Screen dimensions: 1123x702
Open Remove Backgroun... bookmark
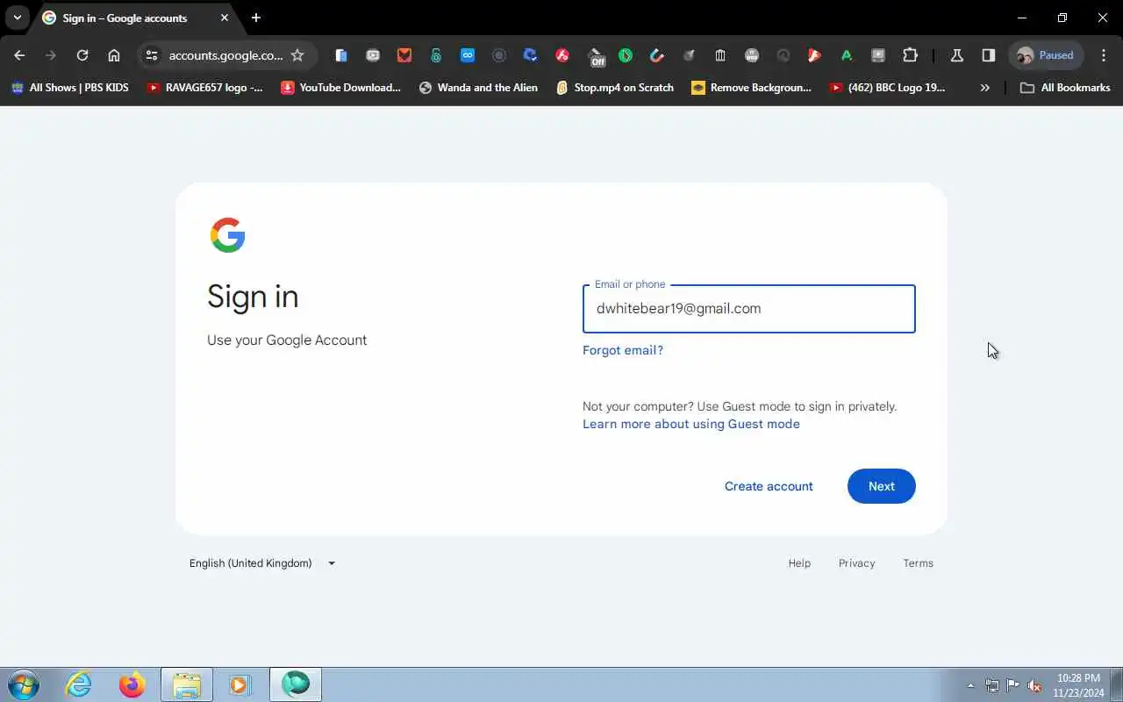pyautogui.click(x=751, y=88)
